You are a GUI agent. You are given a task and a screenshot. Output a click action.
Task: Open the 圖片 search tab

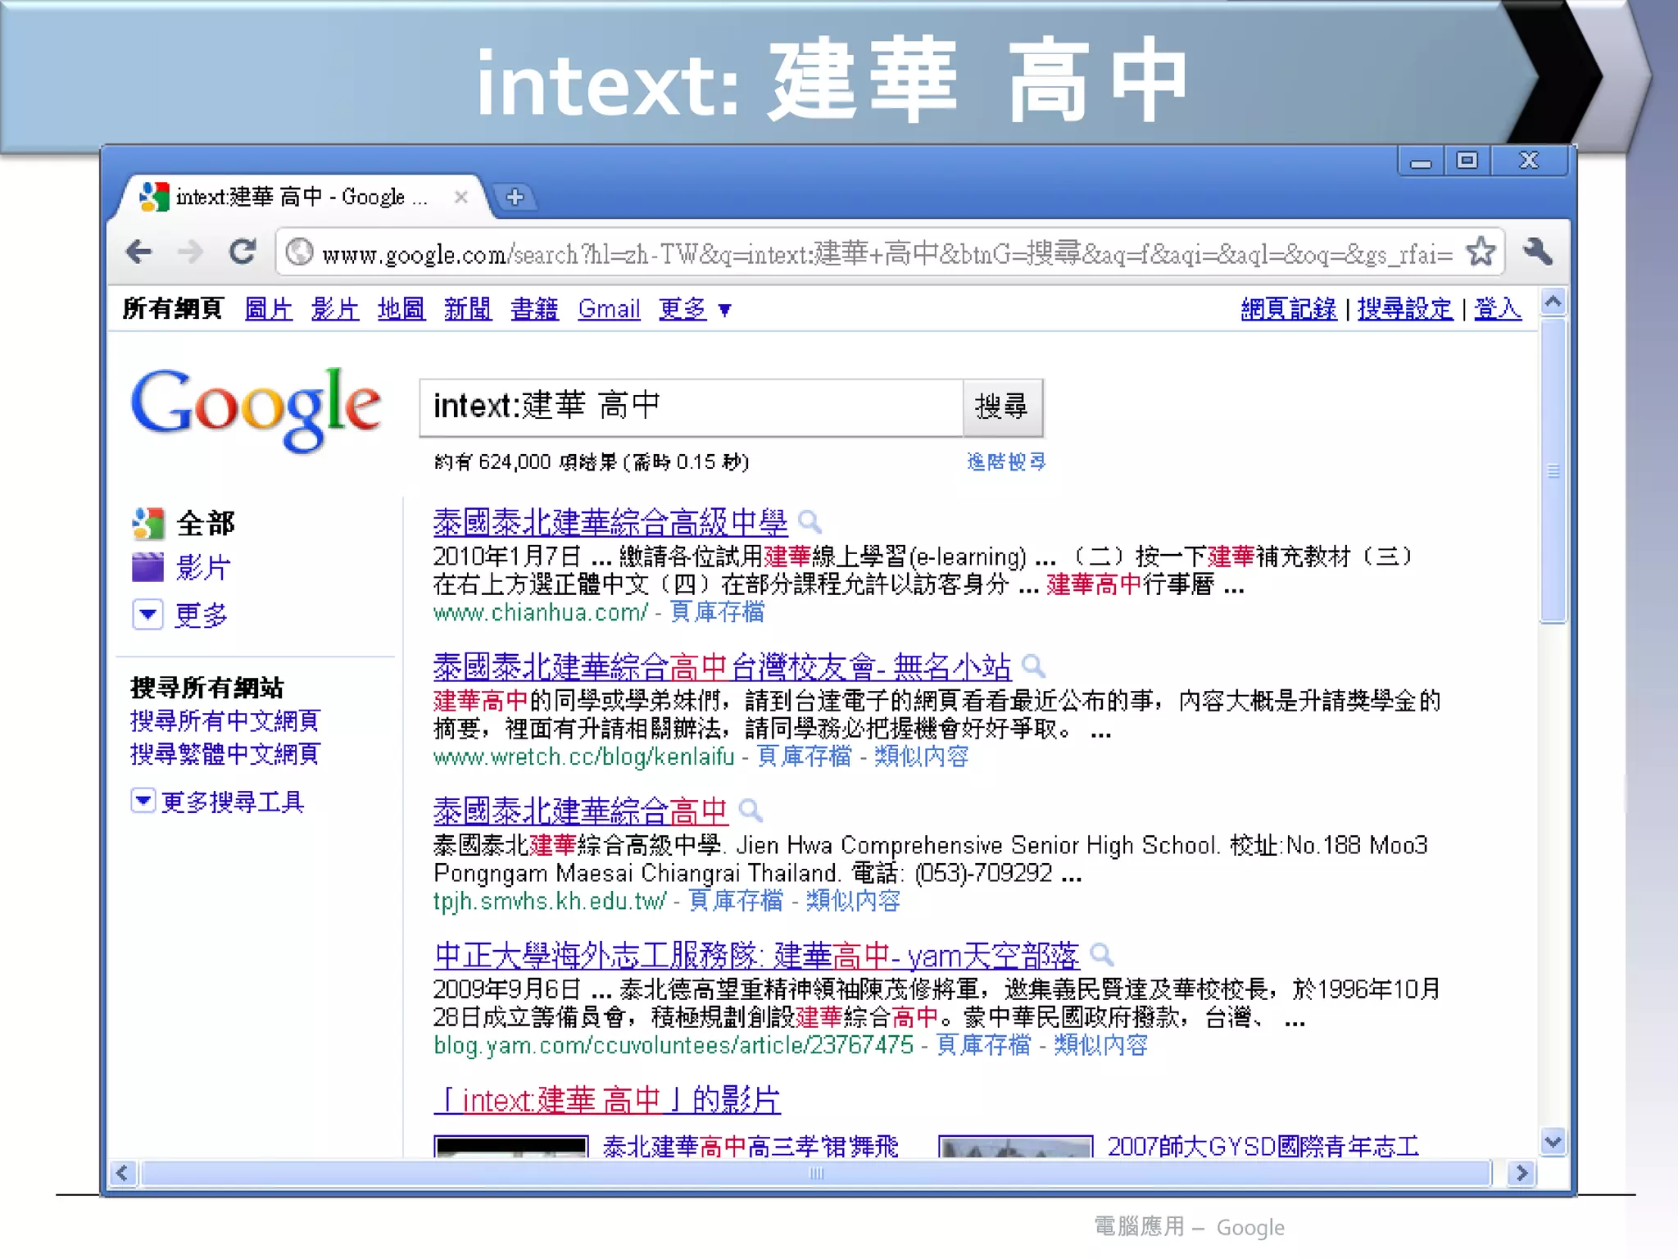[269, 309]
